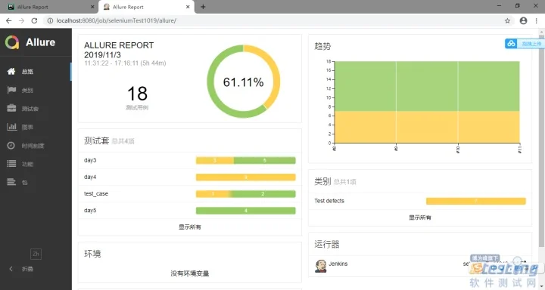
Task: Click the 环境 environment heading
Action: coord(92,254)
